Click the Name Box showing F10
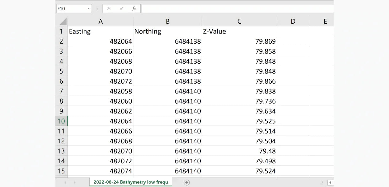Image resolution: width=389 pixels, height=187 pixels. point(71,9)
